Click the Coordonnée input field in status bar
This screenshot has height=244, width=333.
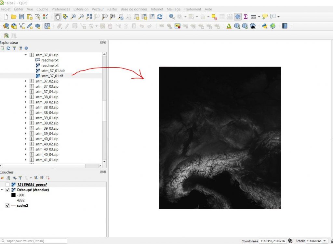pyautogui.click(x=273, y=241)
